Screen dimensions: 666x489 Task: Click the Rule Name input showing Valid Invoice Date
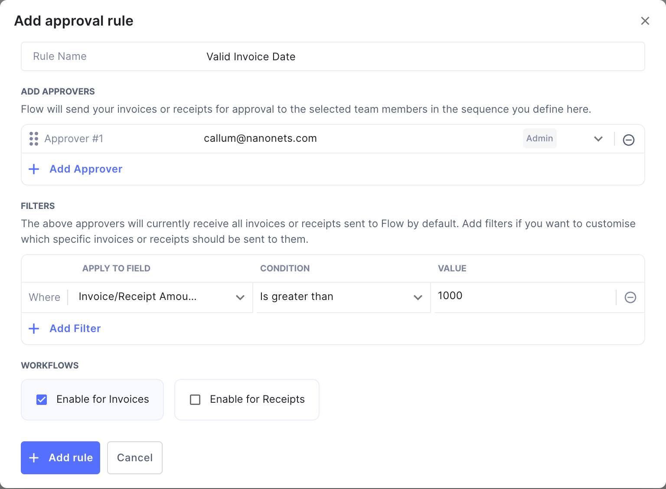(x=251, y=56)
